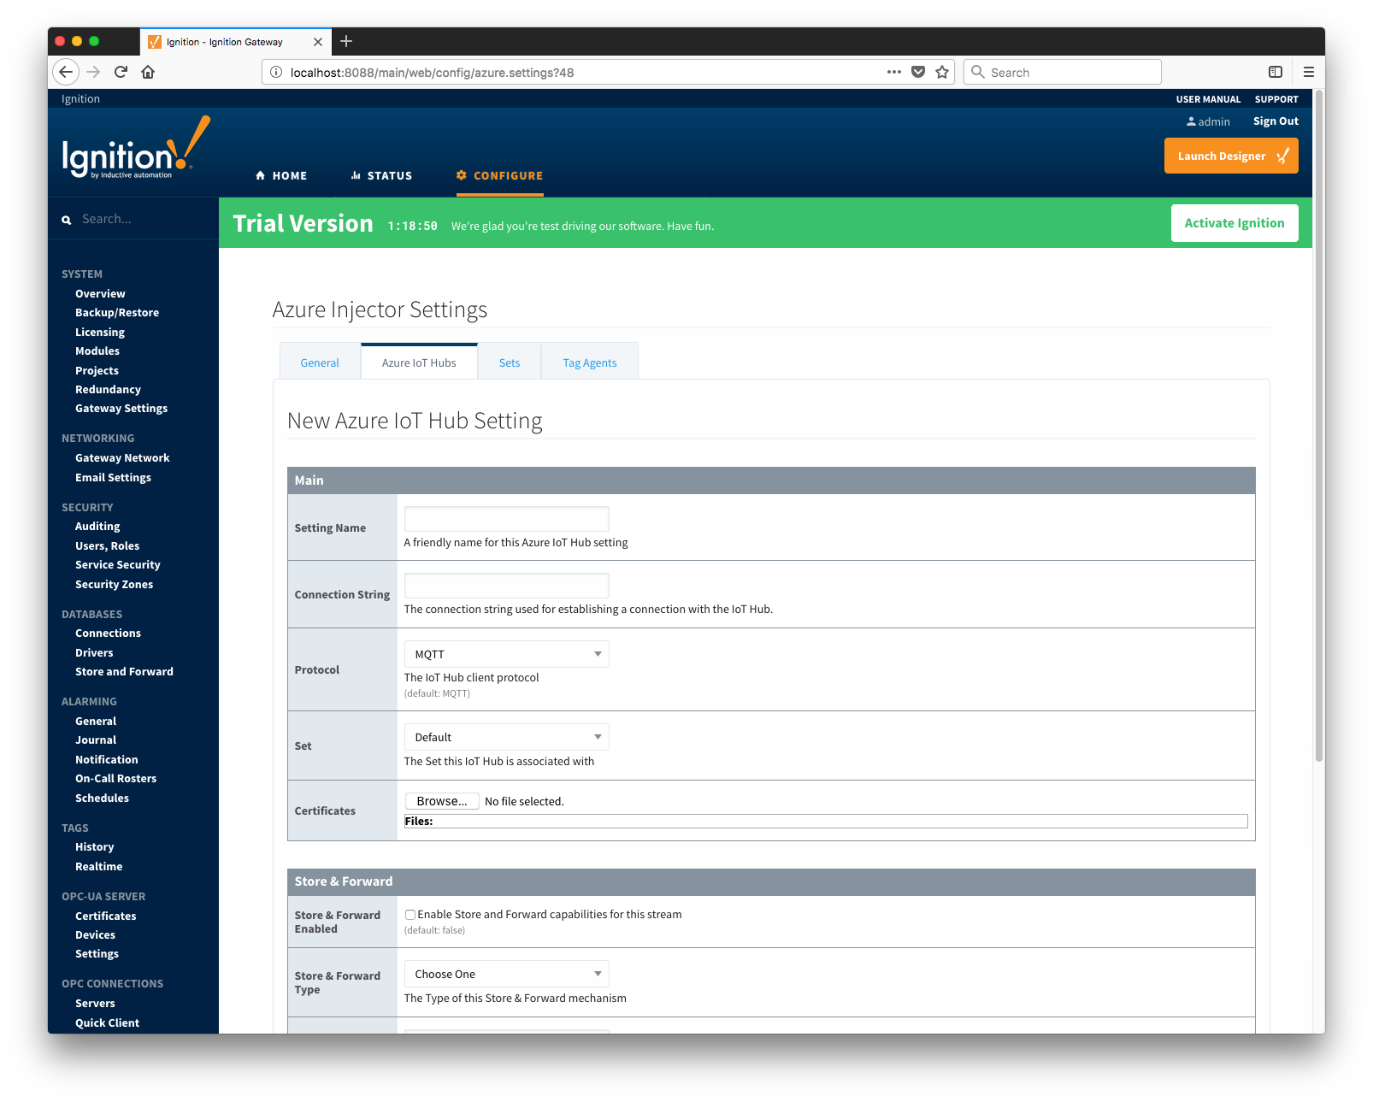Open the Protocol MQTT dropdown
The height and width of the screenshot is (1102, 1373).
click(x=506, y=654)
